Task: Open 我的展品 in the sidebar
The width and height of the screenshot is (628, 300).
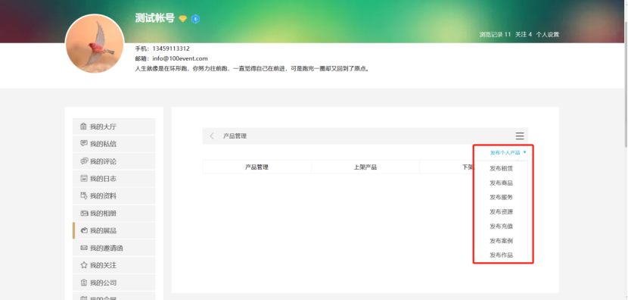Action: 113,230
